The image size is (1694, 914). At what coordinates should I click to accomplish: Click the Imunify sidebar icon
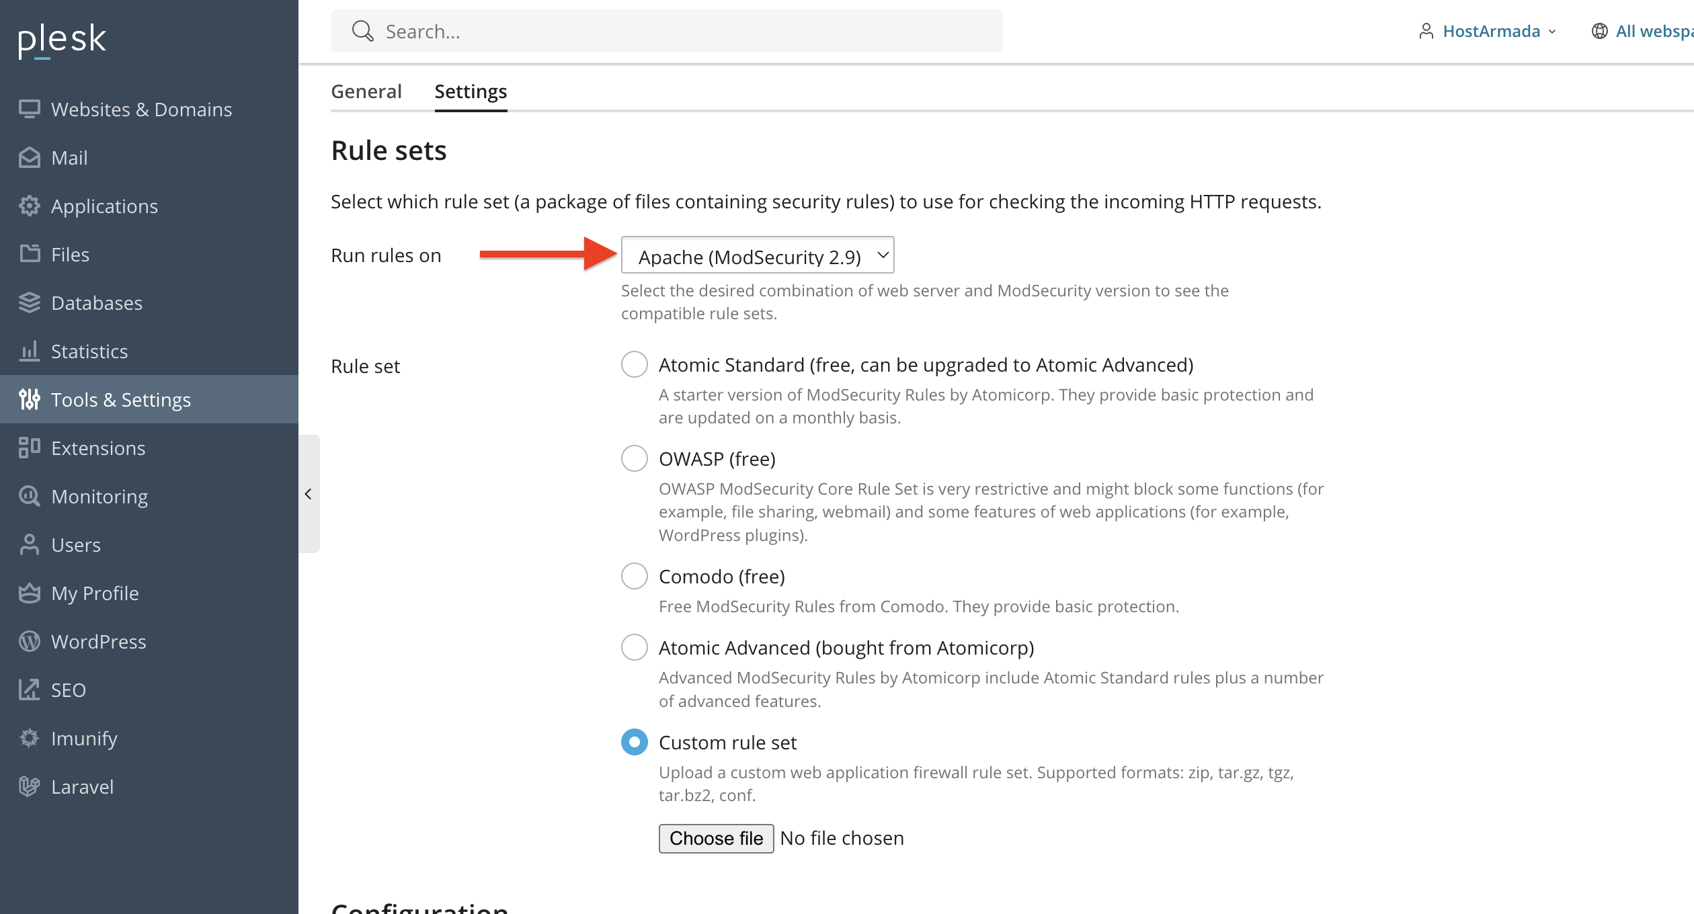29,738
